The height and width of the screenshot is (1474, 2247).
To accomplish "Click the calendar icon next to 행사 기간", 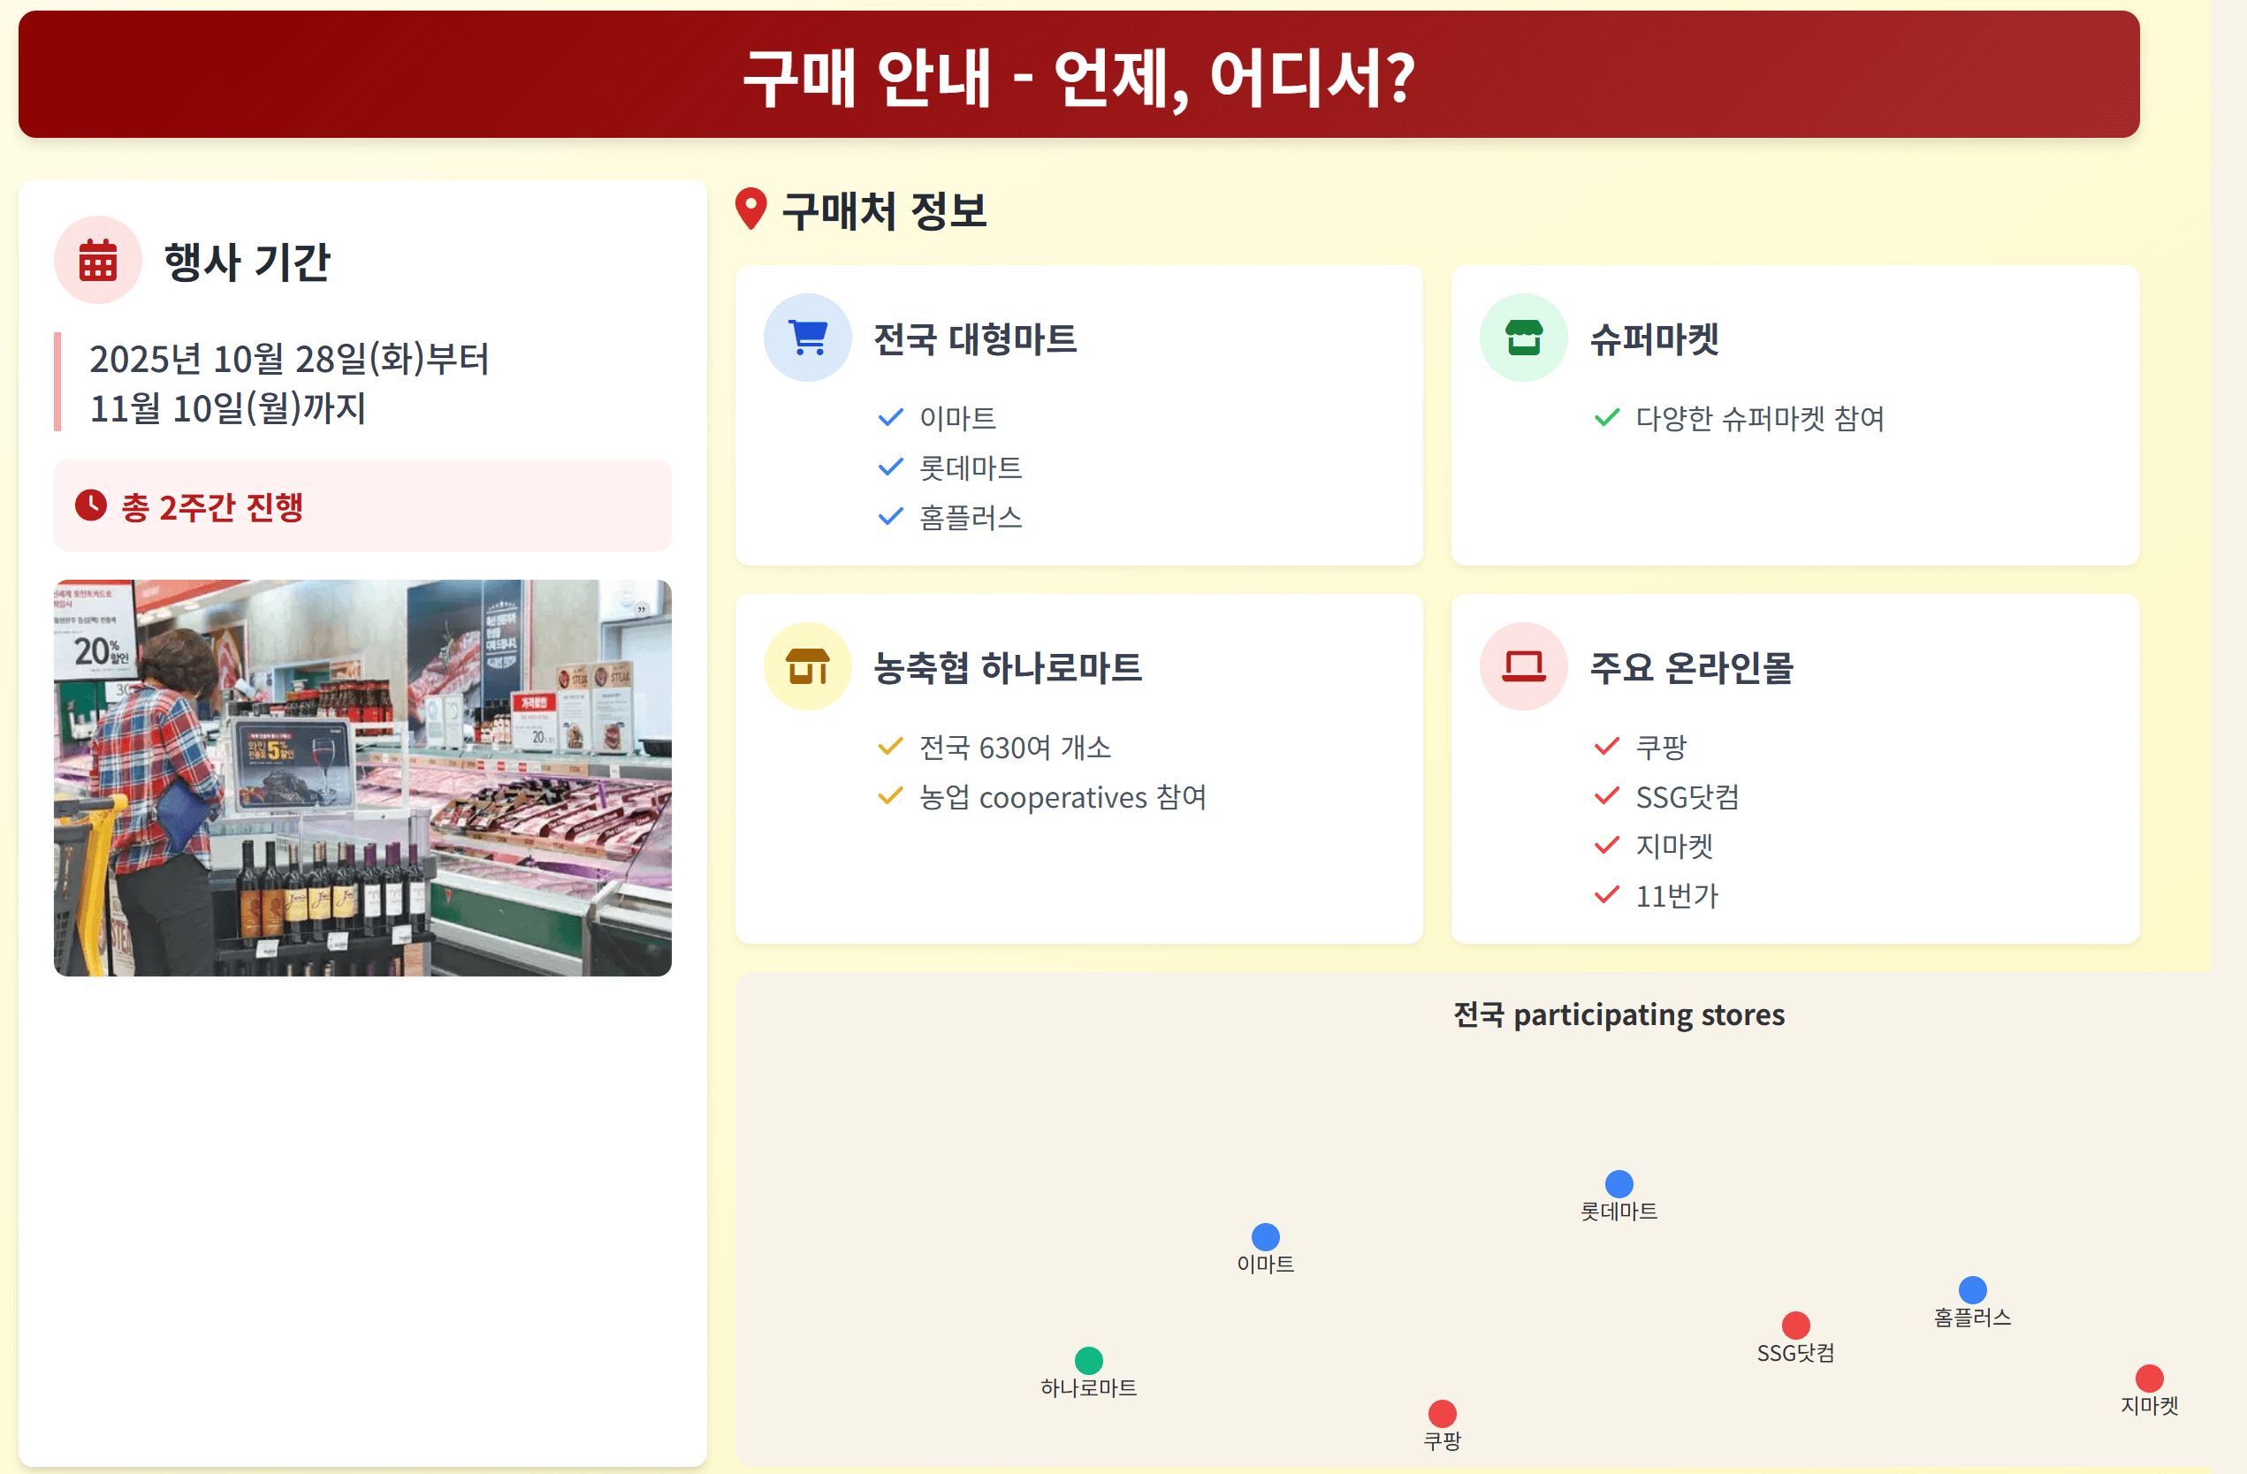I will pyautogui.click(x=98, y=262).
